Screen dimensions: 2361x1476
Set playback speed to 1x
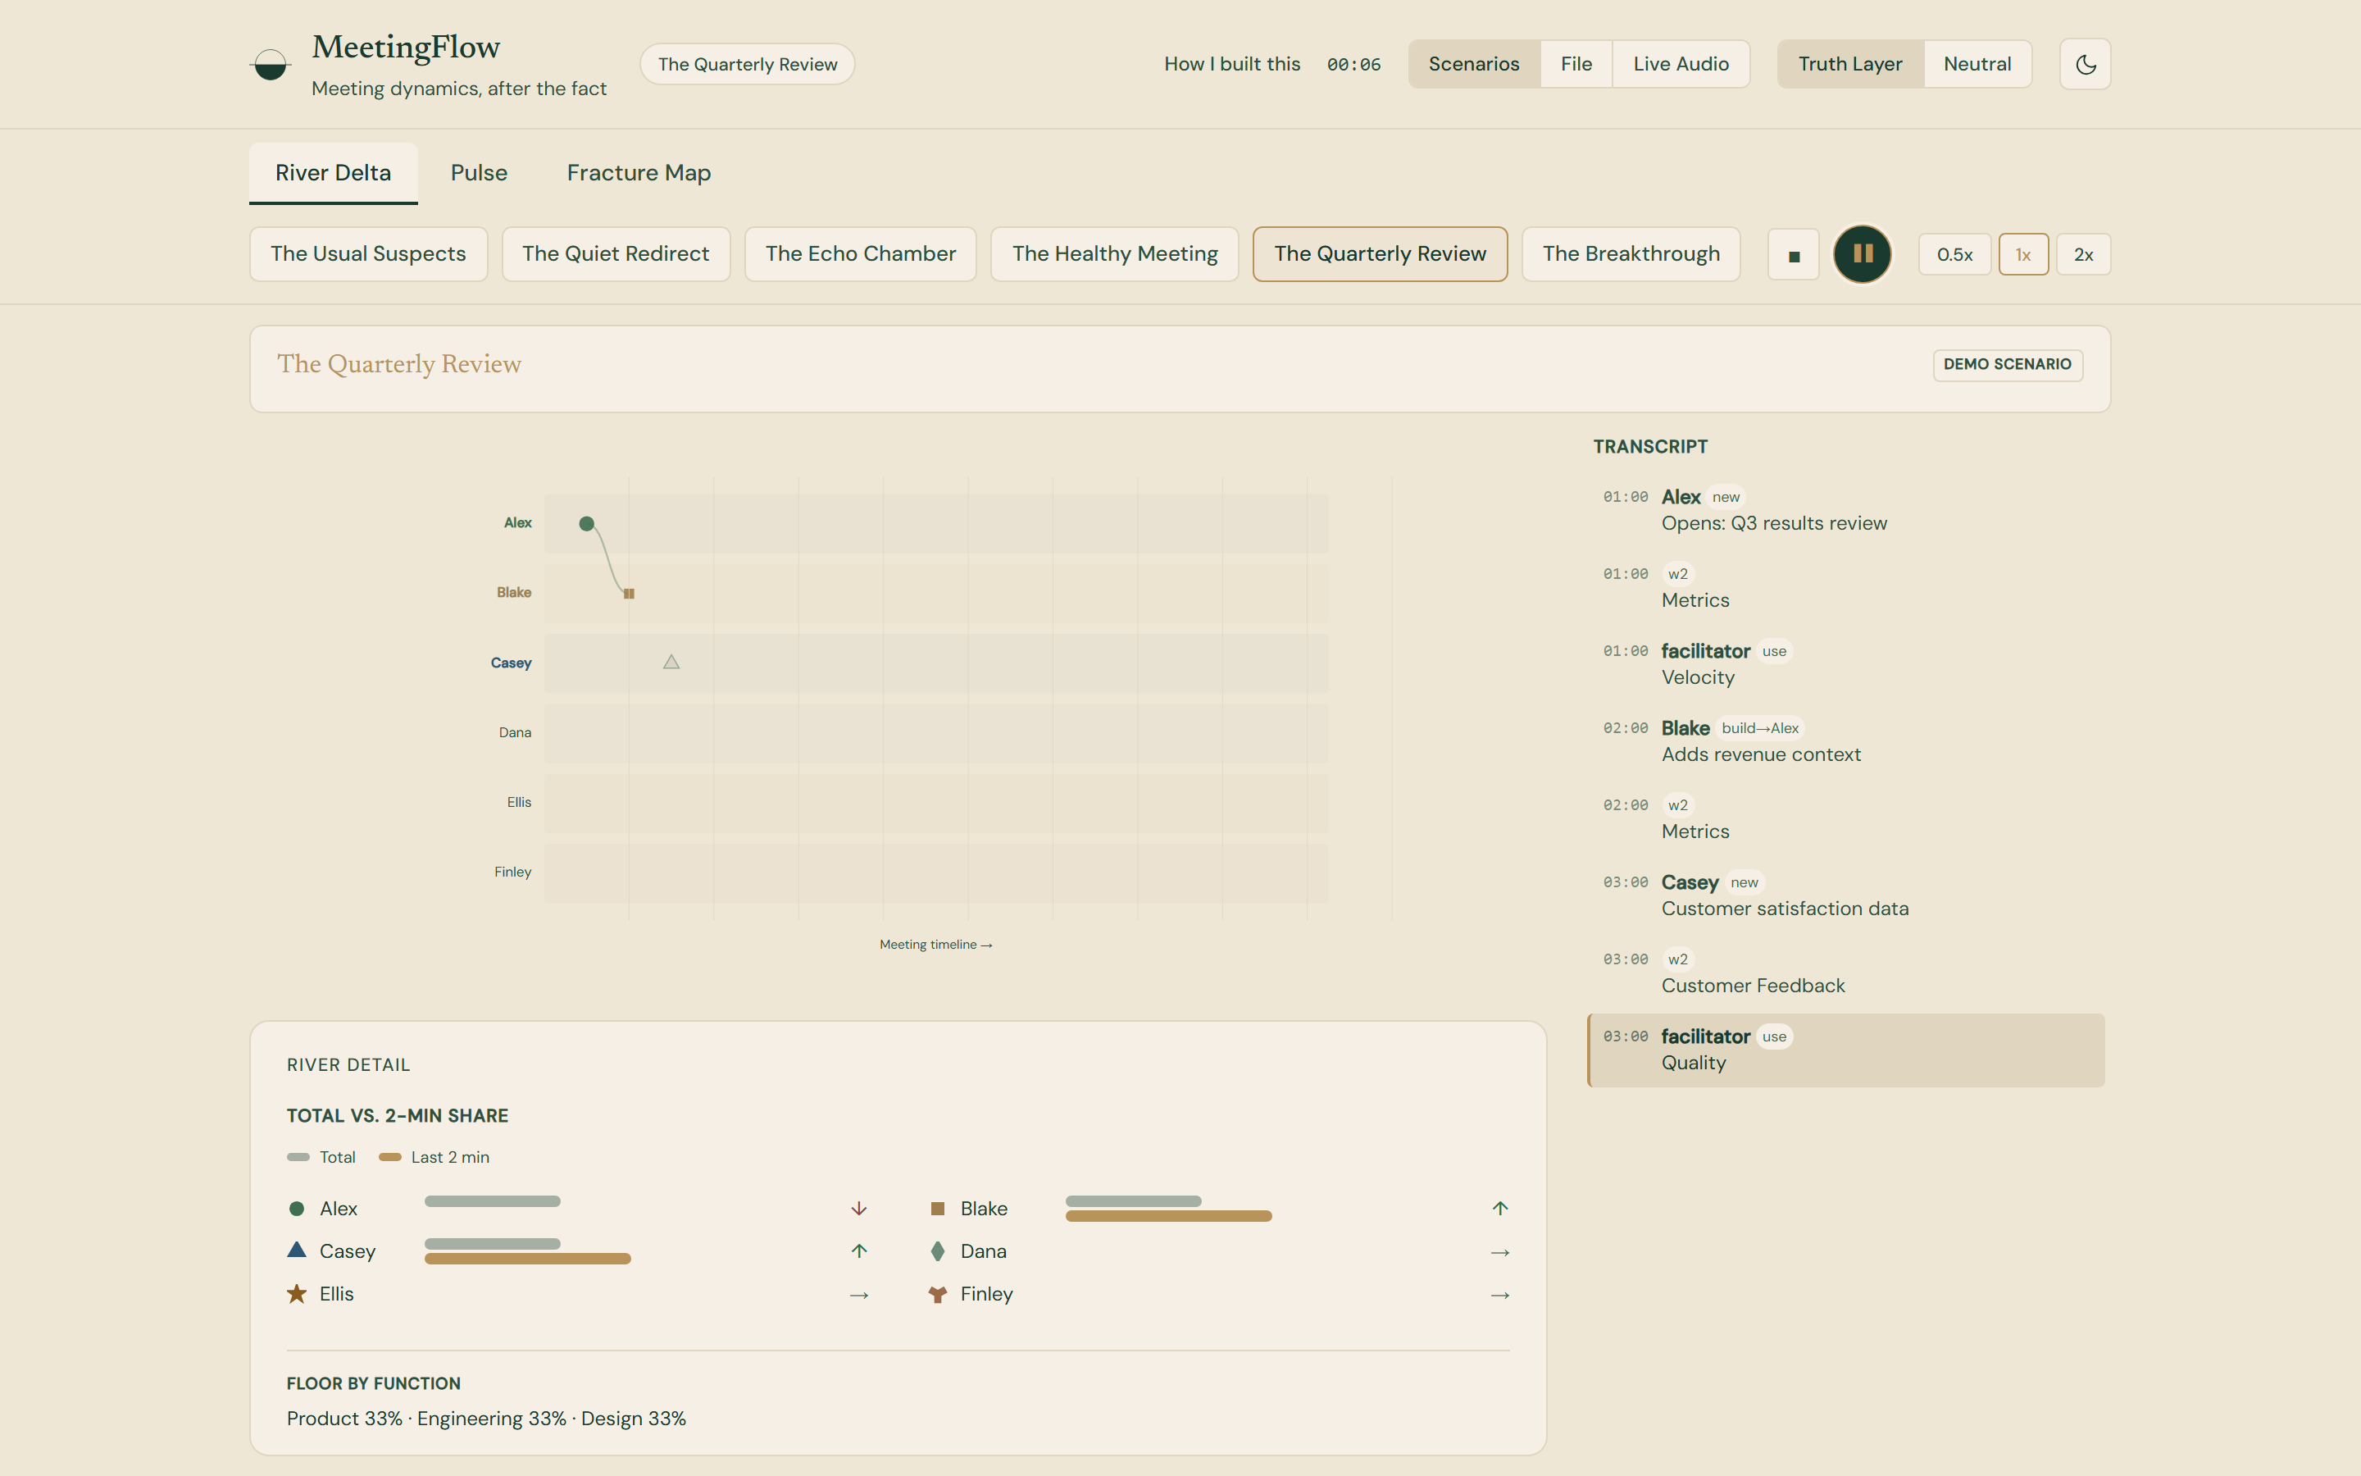[2022, 255]
